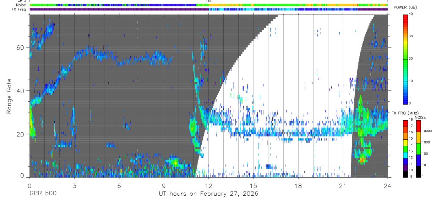Click the noise strip above the plot

tap(208, 5)
